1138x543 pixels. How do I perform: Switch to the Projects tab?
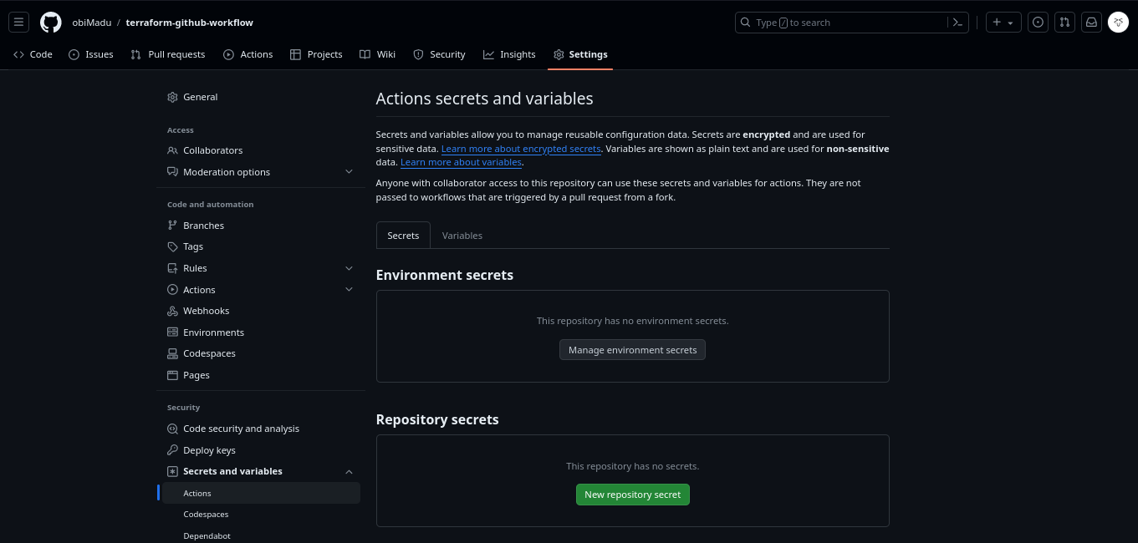(x=316, y=54)
